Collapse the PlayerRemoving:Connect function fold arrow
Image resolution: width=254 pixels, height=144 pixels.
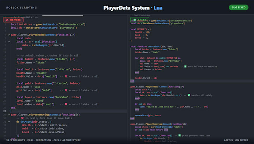click(x=9, y=115)
